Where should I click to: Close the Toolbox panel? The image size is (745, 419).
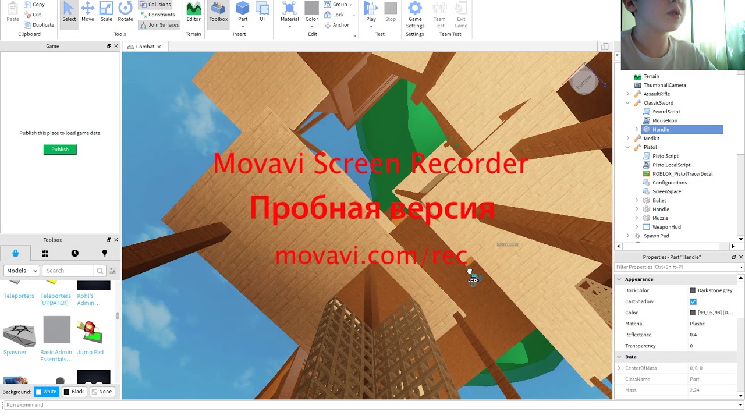pos(116,240)
